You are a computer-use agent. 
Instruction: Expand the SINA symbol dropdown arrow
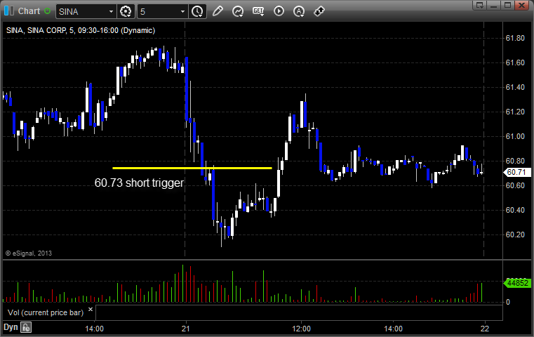111,12
